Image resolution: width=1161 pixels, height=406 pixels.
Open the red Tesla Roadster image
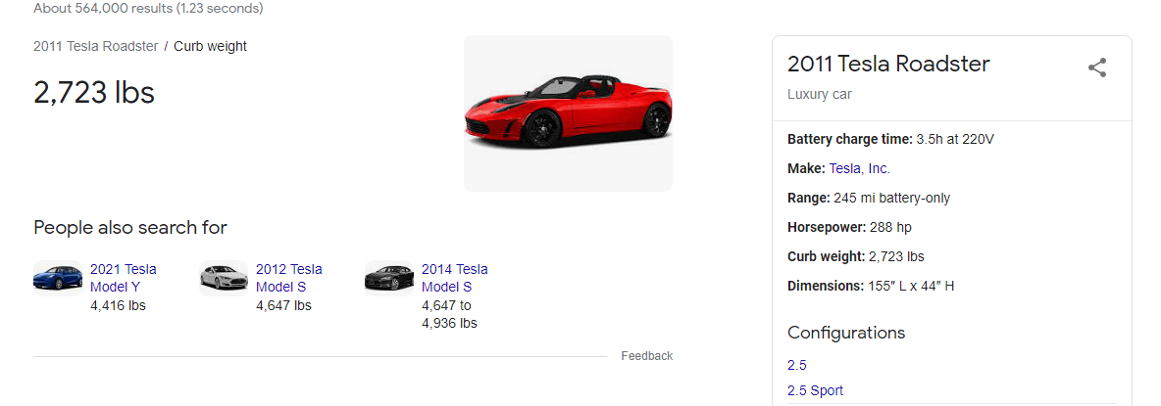568,113
